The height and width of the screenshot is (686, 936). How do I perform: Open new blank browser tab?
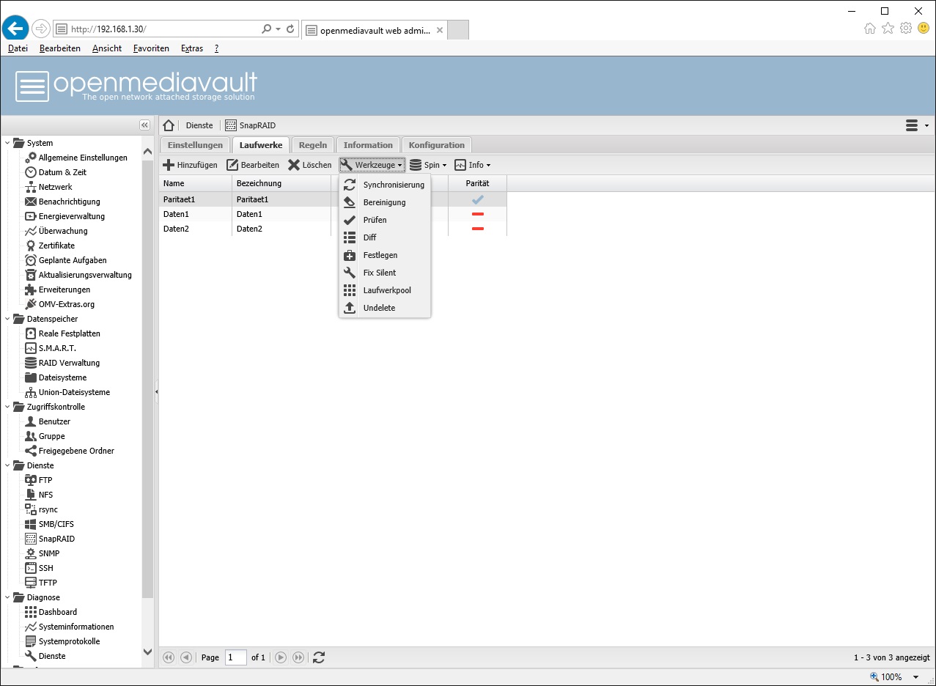click(457, 29)
